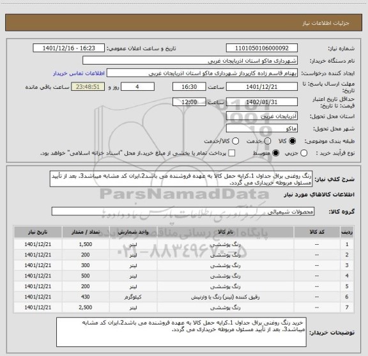368x356 pixels.
Task: Select quantity 1,500 in row 1
Action: coord(86,244)
